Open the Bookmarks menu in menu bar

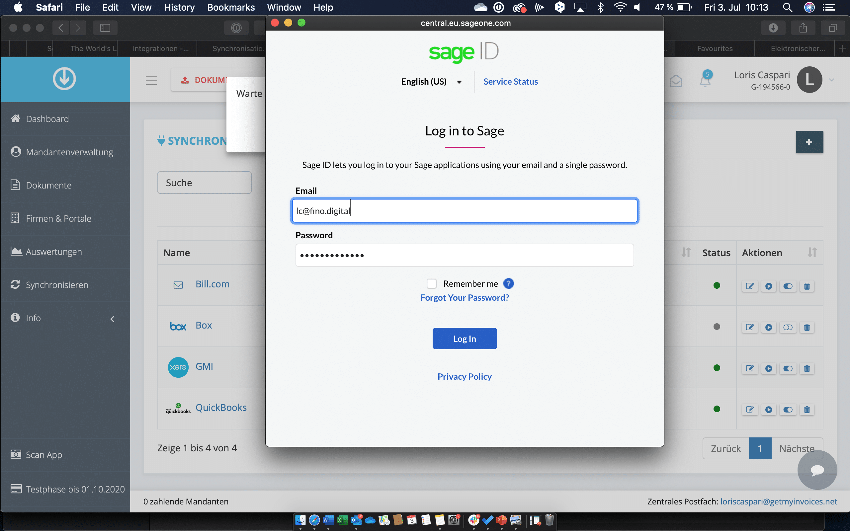tap(231, 7)
